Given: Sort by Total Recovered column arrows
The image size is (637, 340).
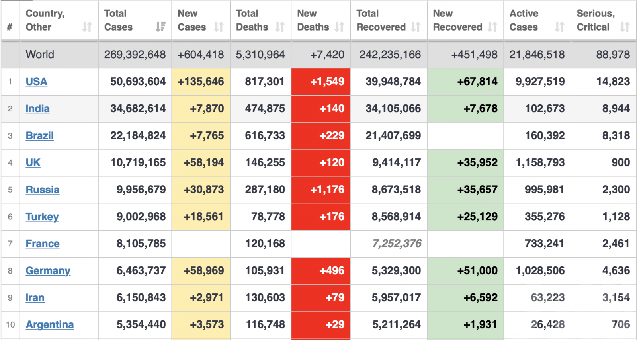Looking at the screenshot, I should pos(416,27).
